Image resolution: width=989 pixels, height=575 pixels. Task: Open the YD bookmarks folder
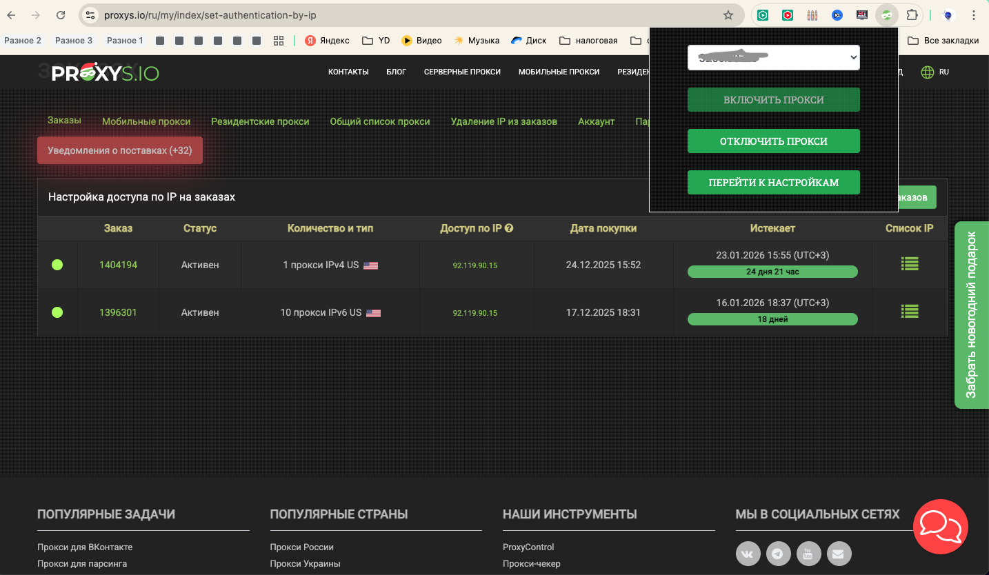pos(375,41)
